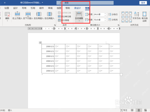
Task: Open Rows and Columns dialog launcher
Action: [x=55, y=25]
